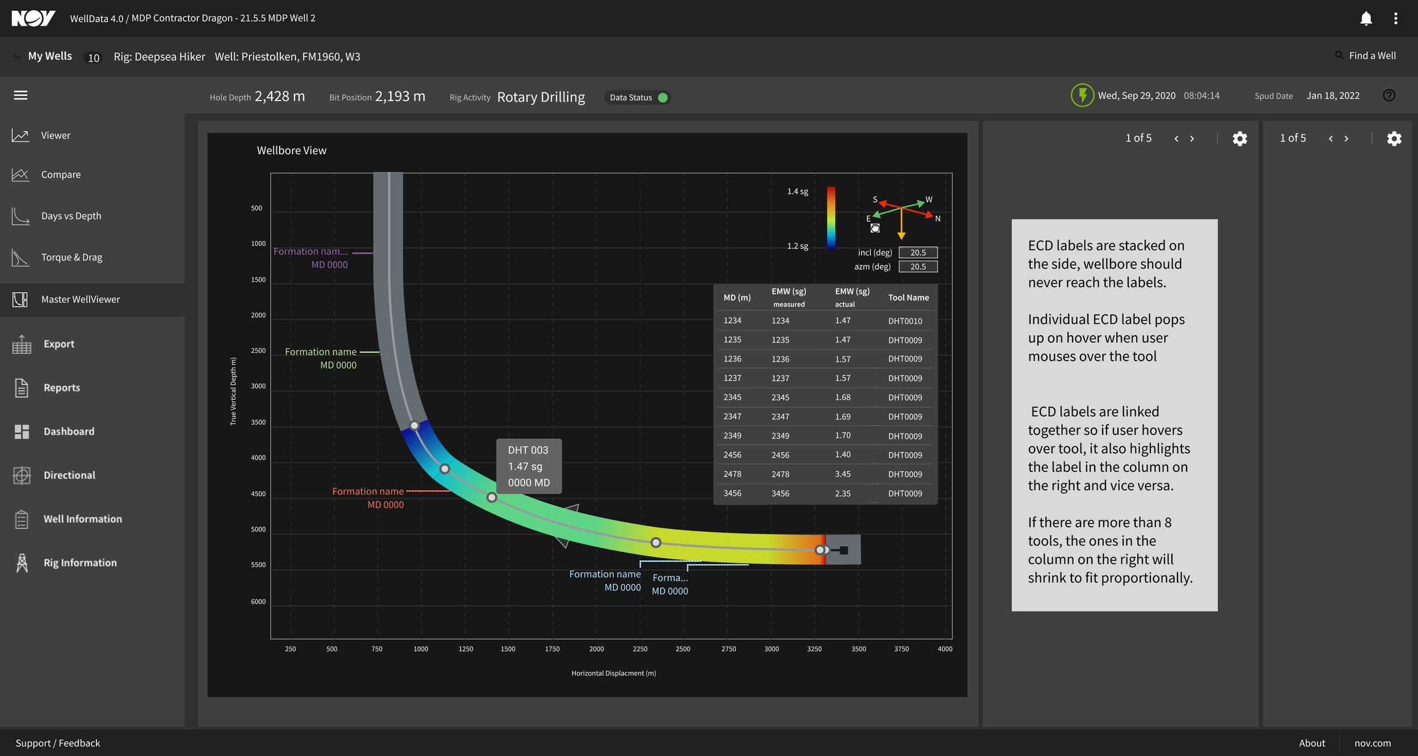Click the Well Information clipboard icon

[22, 519]
